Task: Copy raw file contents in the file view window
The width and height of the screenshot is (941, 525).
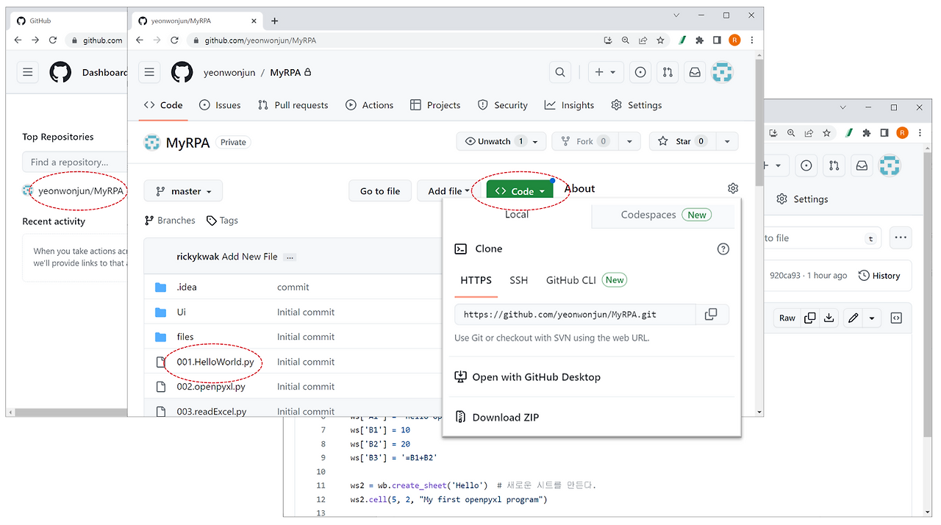Action: (810, 318)
